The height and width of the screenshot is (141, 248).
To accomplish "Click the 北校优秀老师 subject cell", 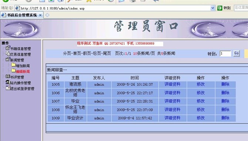I will click(76, 93).
